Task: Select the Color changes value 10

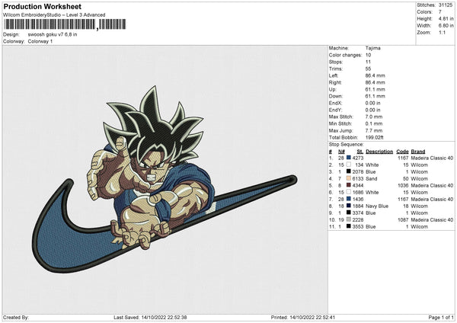Action: click(368, 55)
